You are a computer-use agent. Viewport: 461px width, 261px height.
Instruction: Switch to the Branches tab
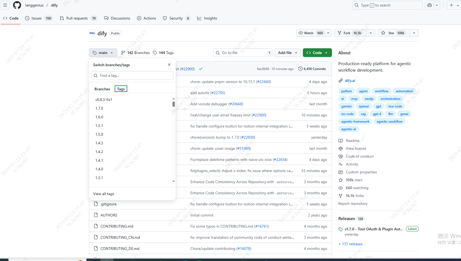(x=102, y=89)
